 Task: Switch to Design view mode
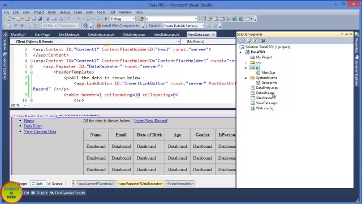click(x=21, y=184)
